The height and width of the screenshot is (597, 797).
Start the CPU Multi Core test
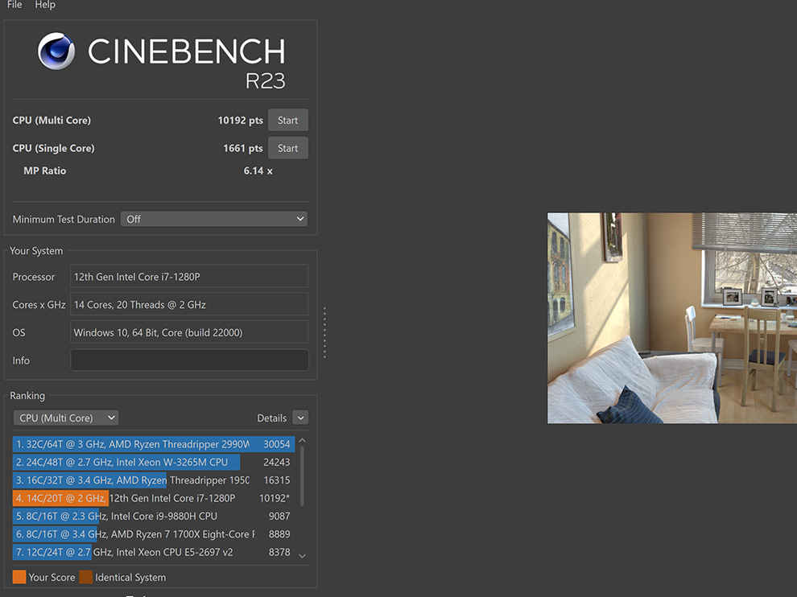[287, 121]
